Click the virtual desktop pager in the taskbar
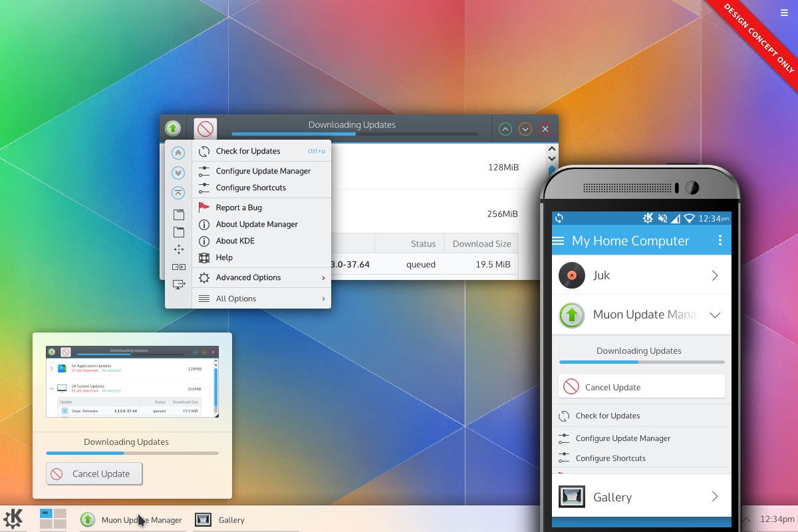 (53, 519)
